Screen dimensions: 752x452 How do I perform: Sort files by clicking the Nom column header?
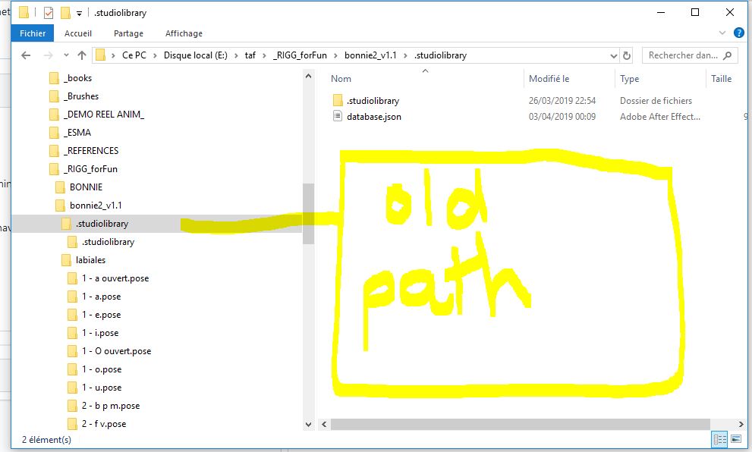(x=341, y=79)
